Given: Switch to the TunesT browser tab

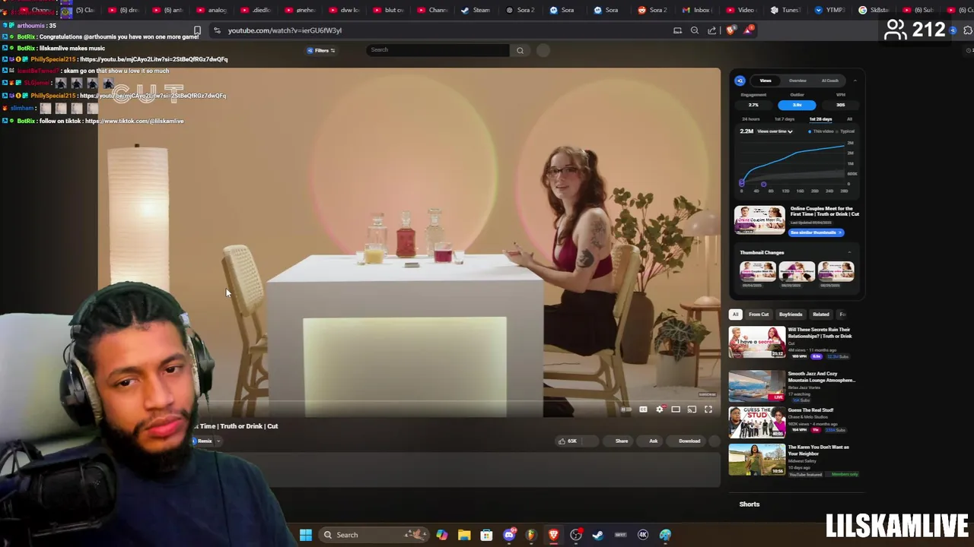Looking at the screenshot, I should 785,10.
